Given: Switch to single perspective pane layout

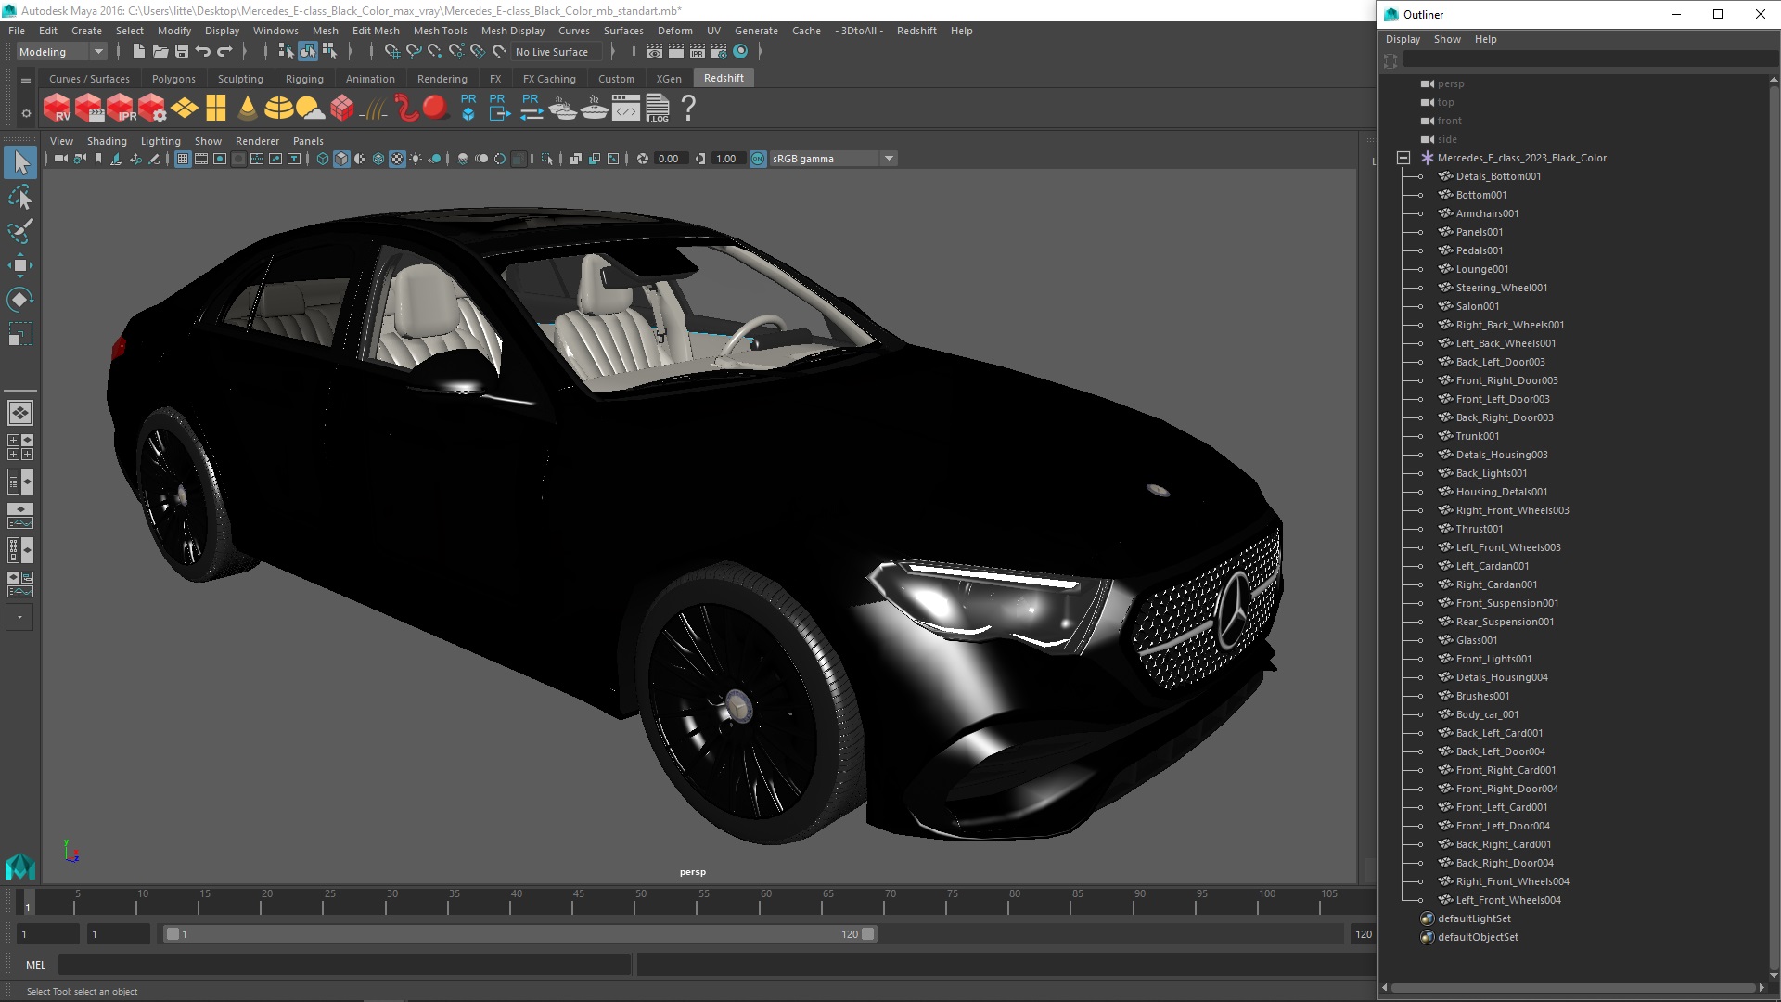Looking at the screenshot, I should (20, 413).
